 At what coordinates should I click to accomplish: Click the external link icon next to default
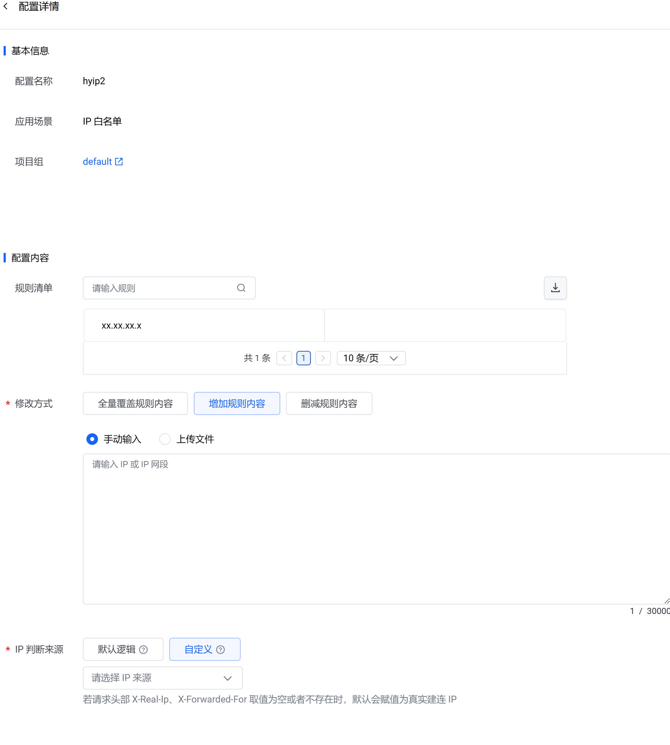[119, 162]
